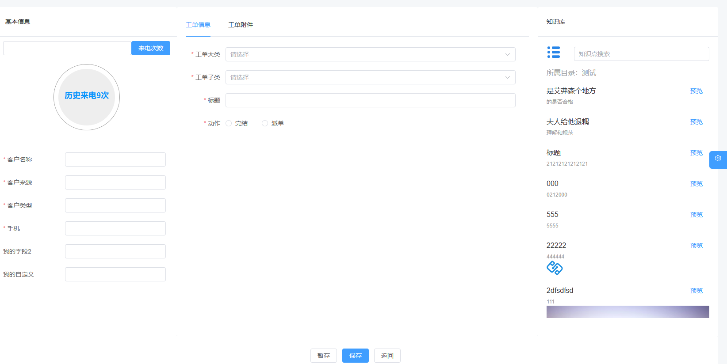The height and width of the screenshot is (364, 727).
Task: Click the 来电次数 button
Action: pyautogui.click(x=151, y=48)
